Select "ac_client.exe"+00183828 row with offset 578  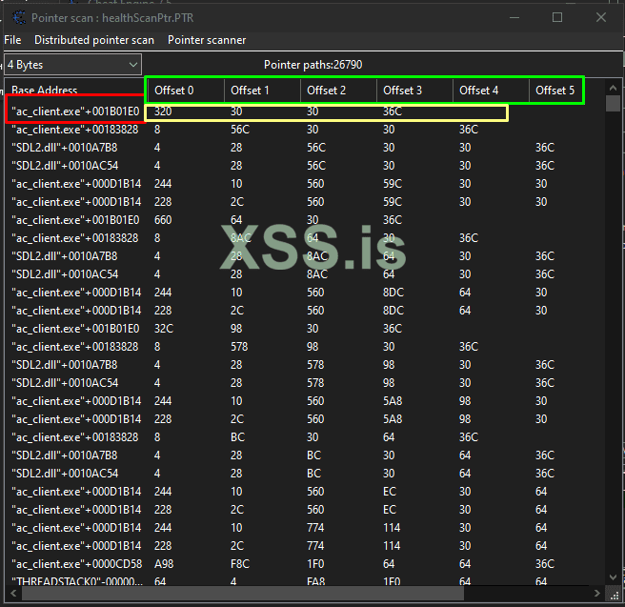(x=305, y=347)
